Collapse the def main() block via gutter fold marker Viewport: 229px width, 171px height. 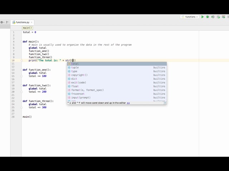click(21, 42)
